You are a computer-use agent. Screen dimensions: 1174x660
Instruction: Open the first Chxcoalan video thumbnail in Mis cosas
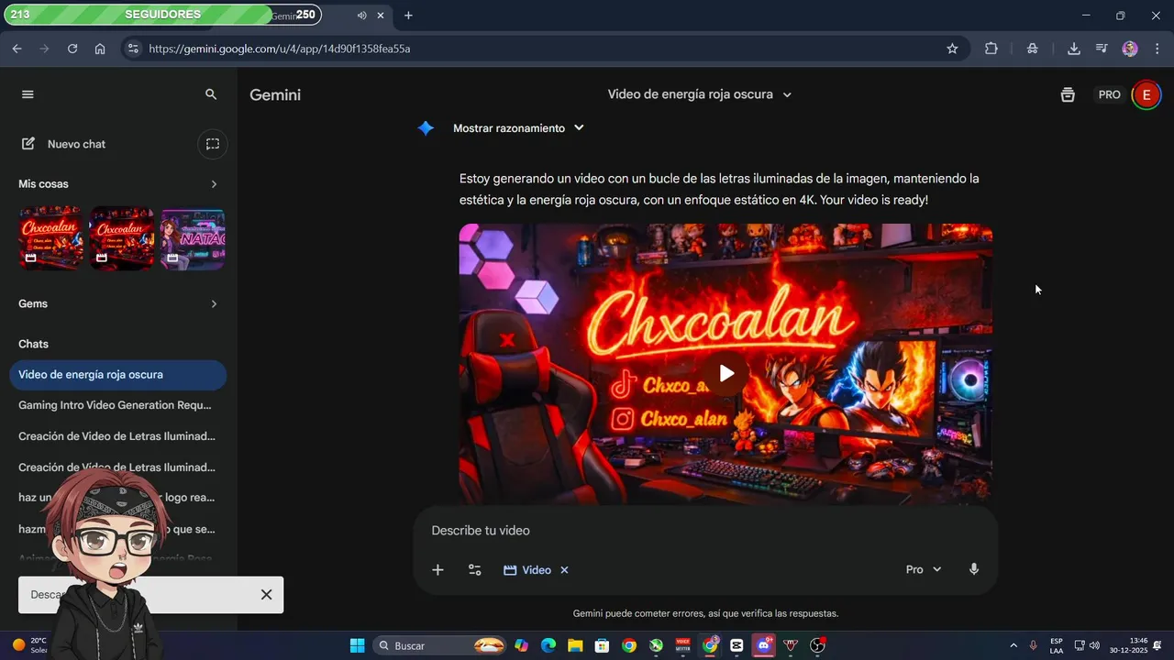51,238
